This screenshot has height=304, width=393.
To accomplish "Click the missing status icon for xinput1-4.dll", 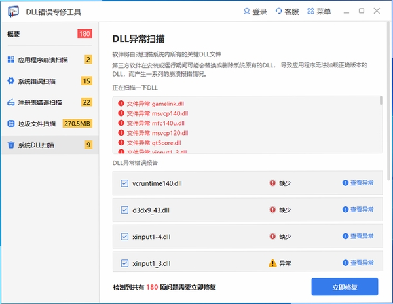I will (272, 236).
